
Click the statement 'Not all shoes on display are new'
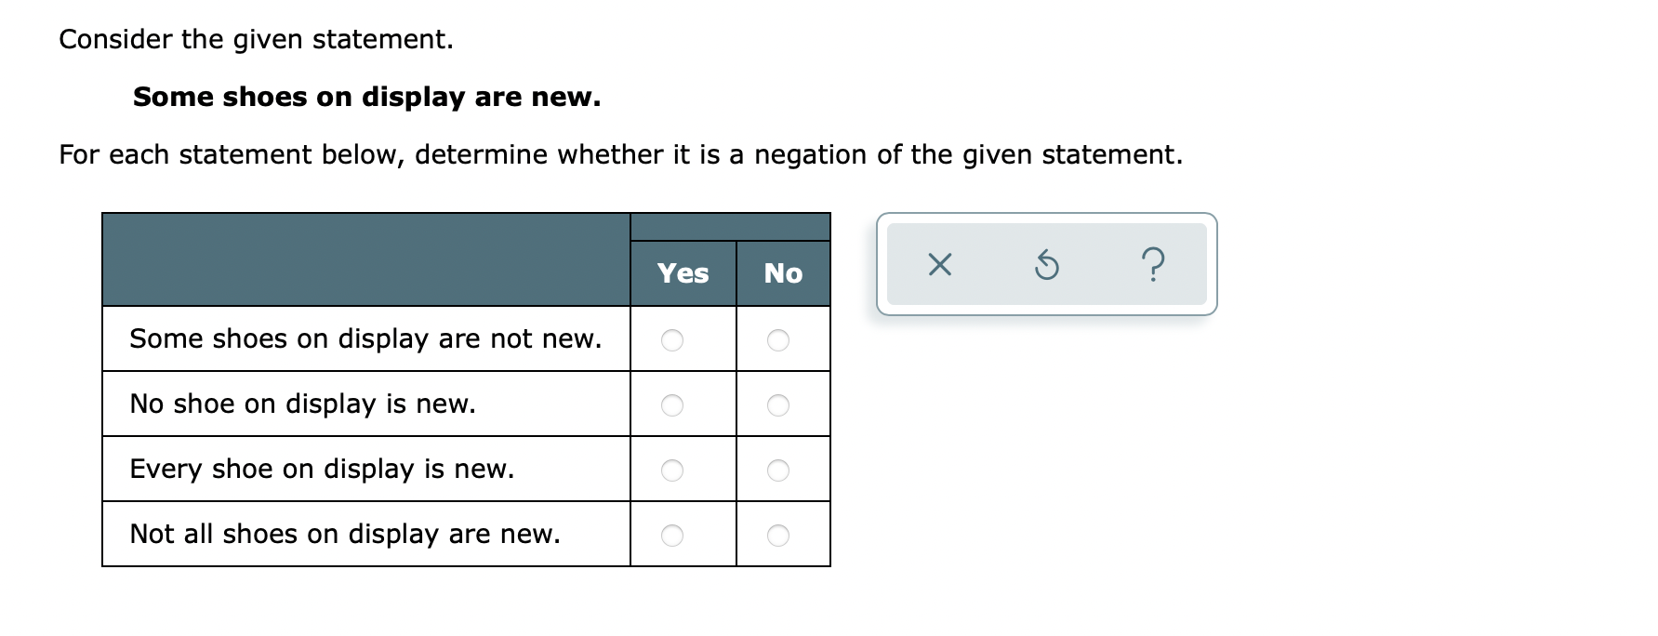pos(344,534)
